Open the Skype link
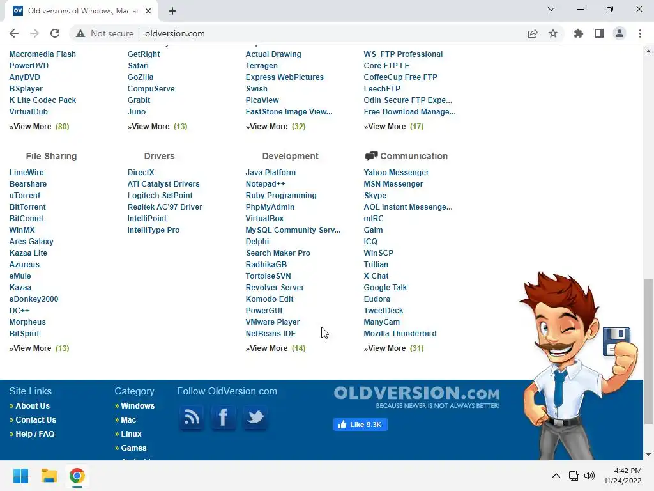This screenshot has width=654, height=491. (x=375, y=196)
